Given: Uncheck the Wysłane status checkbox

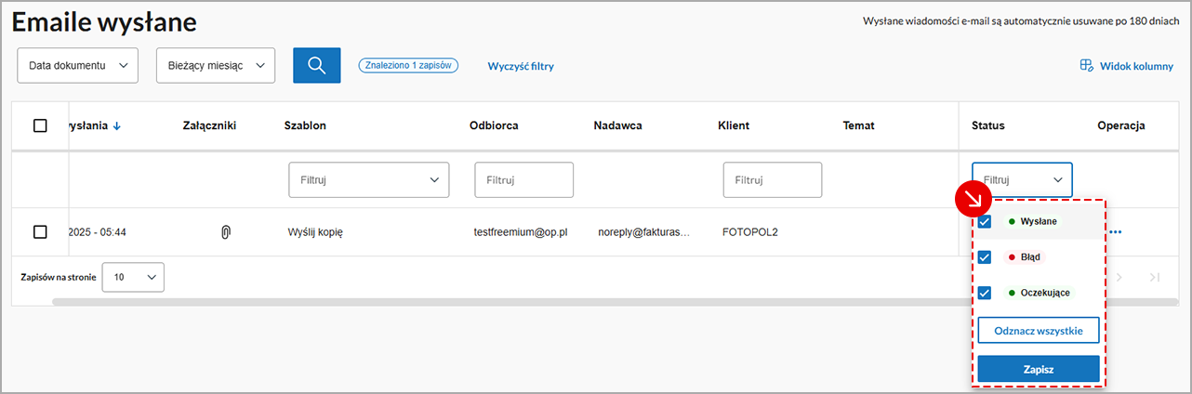Looking at the screenshot, I should tap(985, 221).
